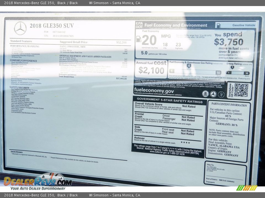The image size is (265, 198).
Task: Click the 'Special Messages' heading
Action: point(17,152)
